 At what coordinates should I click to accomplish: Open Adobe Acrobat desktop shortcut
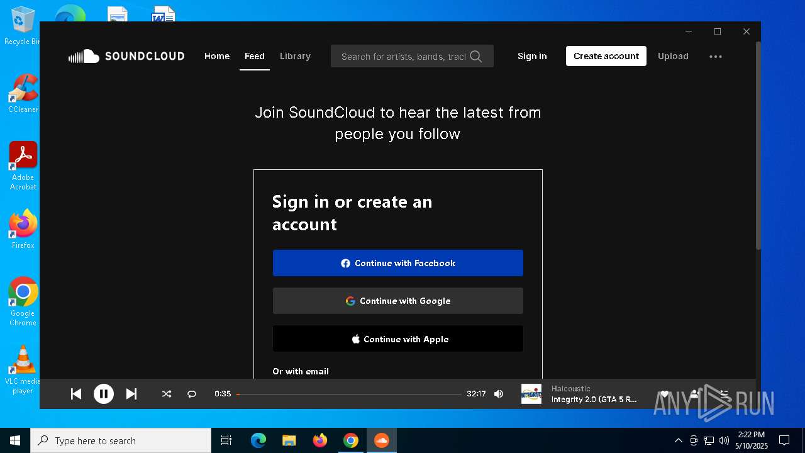click(23, 165)
